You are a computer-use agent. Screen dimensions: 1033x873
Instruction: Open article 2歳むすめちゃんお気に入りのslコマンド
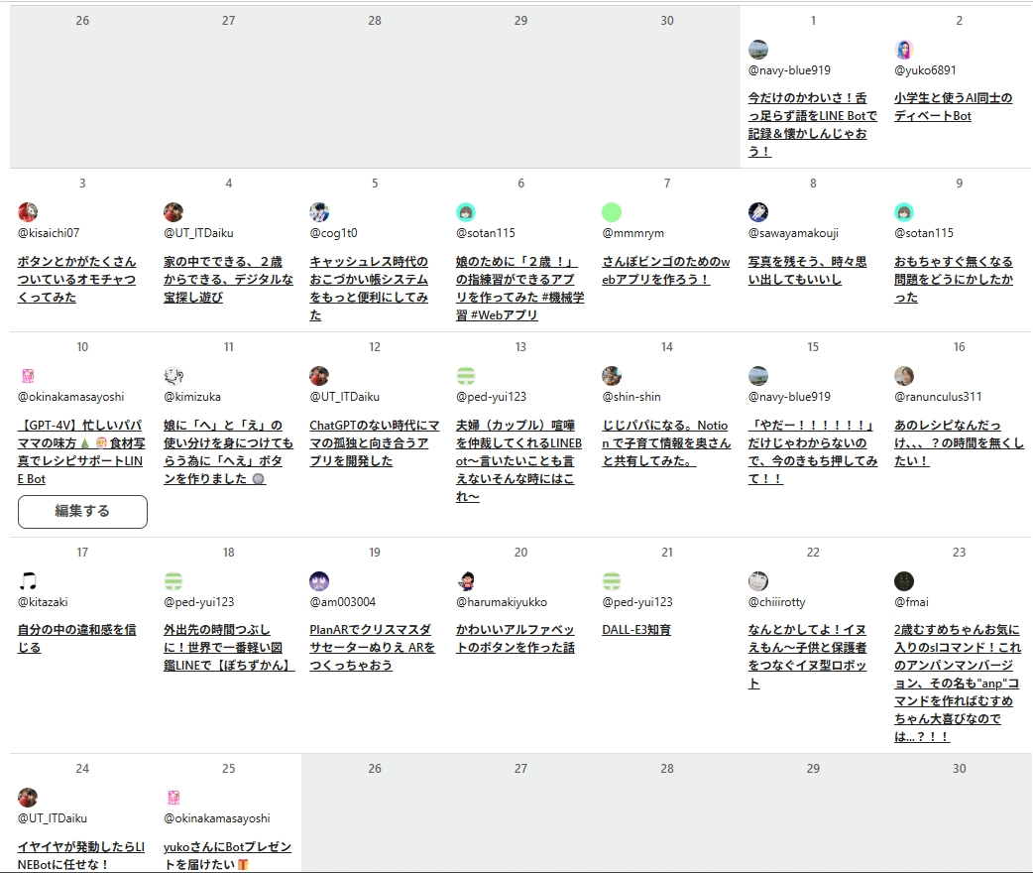(x=958, y=684)
